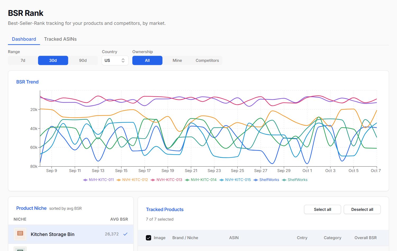This screenshot has width=397, height=251.
Task: Click the AVG BSR column header
Action: coord(119,219)
